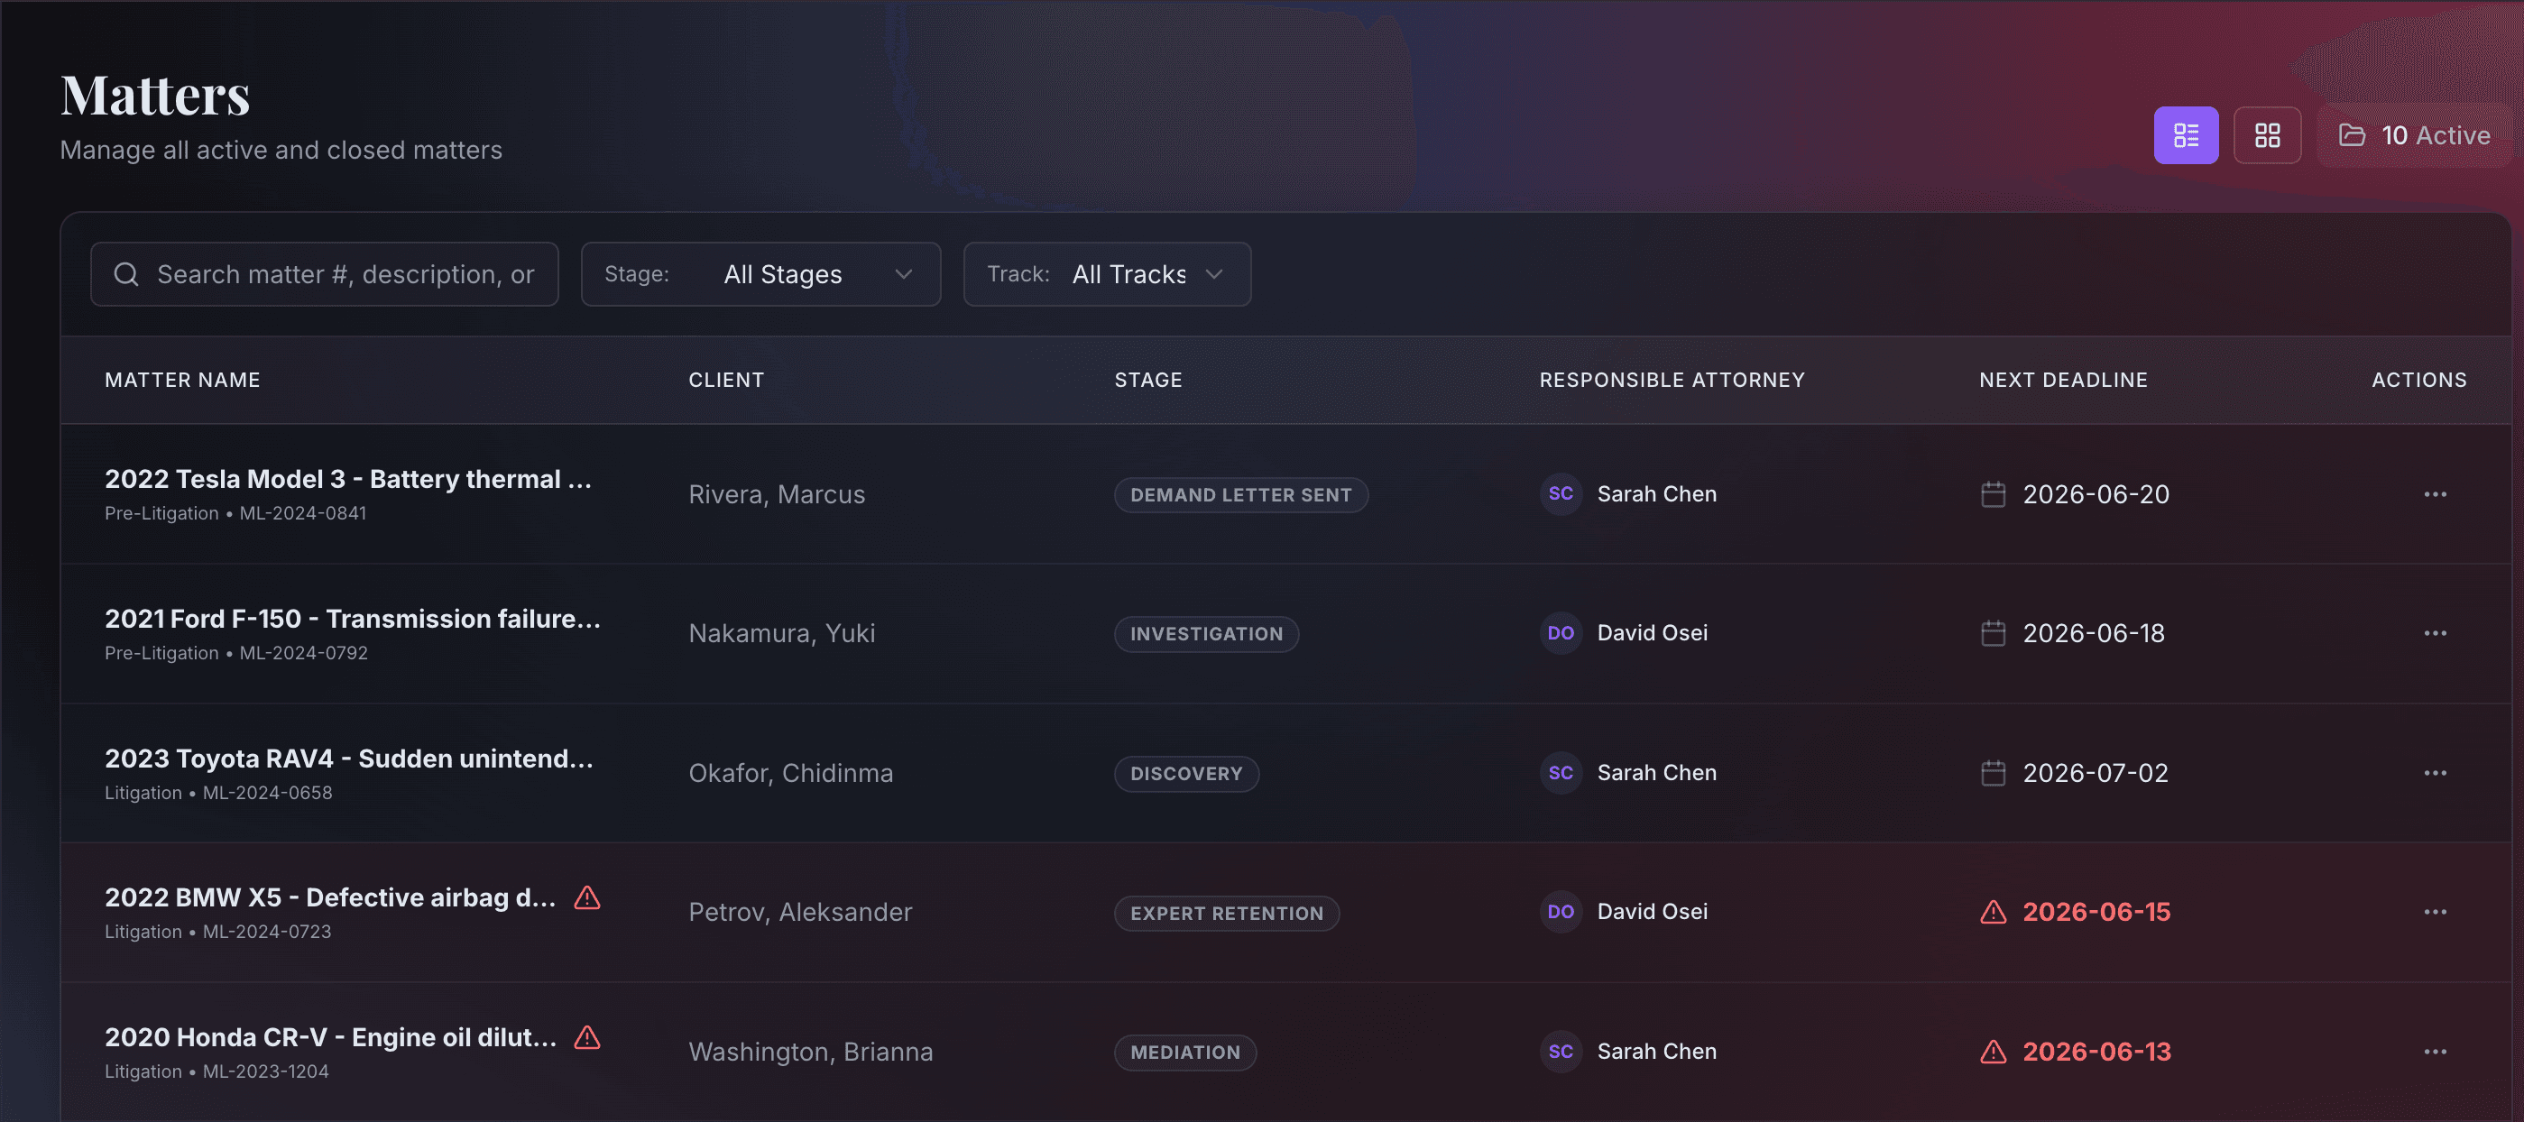Viewport: 2524px width, 1122px height.
Task: Click calendar icon beside 2026-06-18 deadline
Action: tap(1993, 634)
